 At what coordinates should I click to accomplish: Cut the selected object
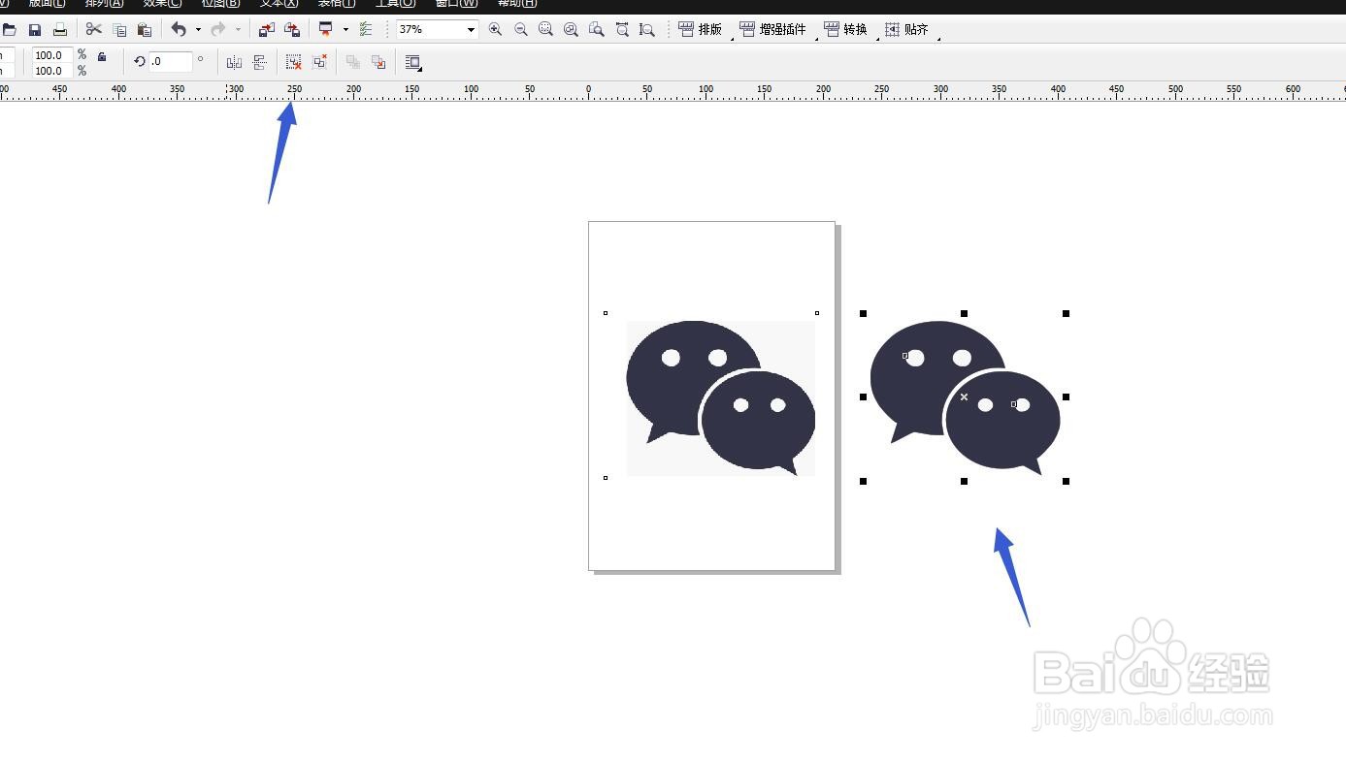tap(93, 28)
